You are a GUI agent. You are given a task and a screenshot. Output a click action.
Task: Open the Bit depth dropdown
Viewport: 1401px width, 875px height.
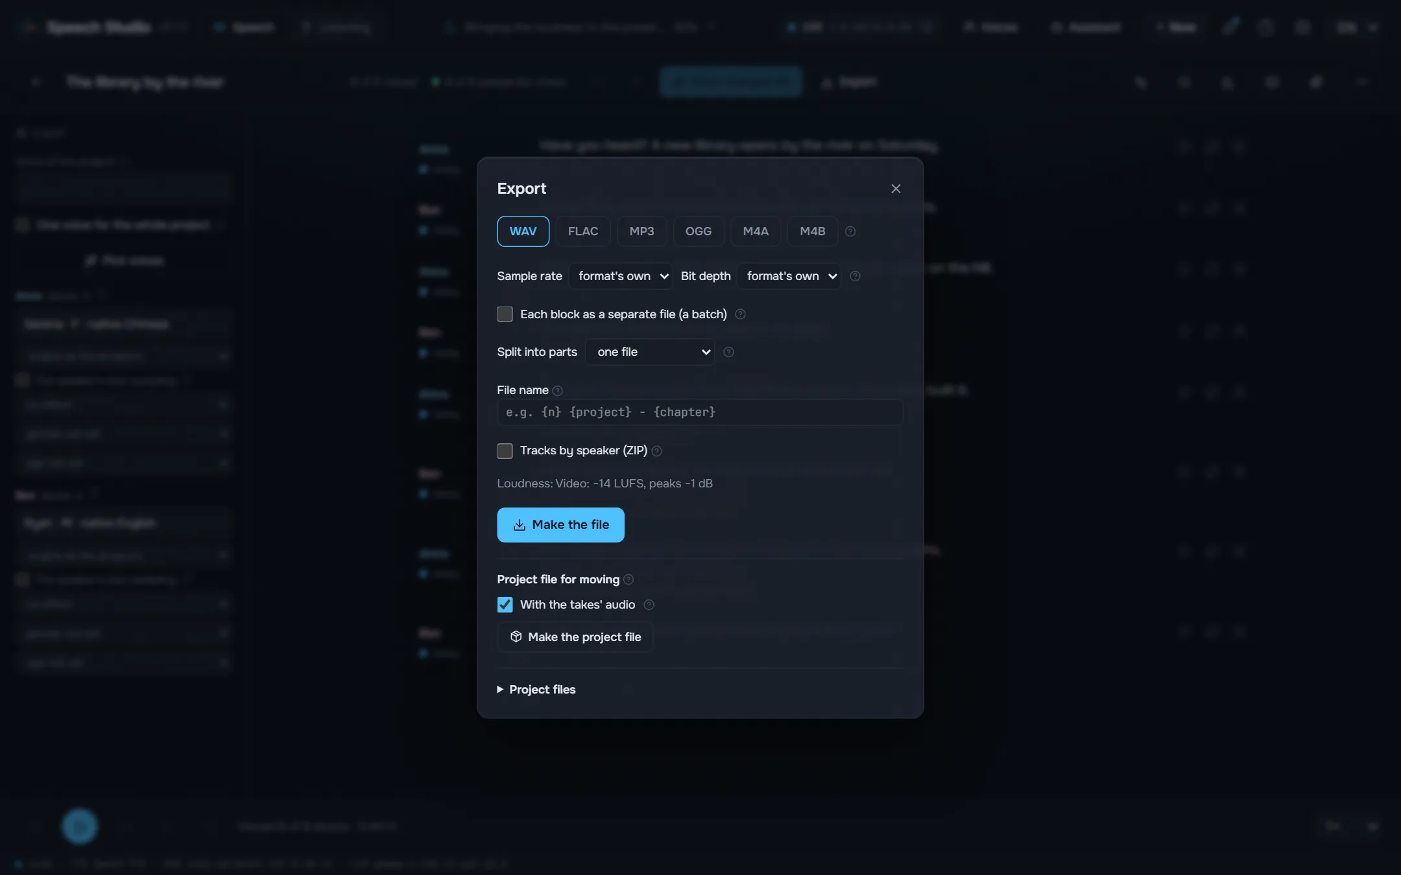pos(789,276)
